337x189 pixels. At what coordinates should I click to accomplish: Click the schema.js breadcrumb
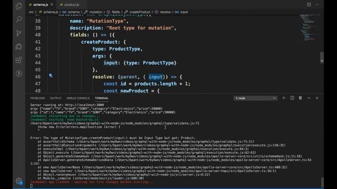51,12
